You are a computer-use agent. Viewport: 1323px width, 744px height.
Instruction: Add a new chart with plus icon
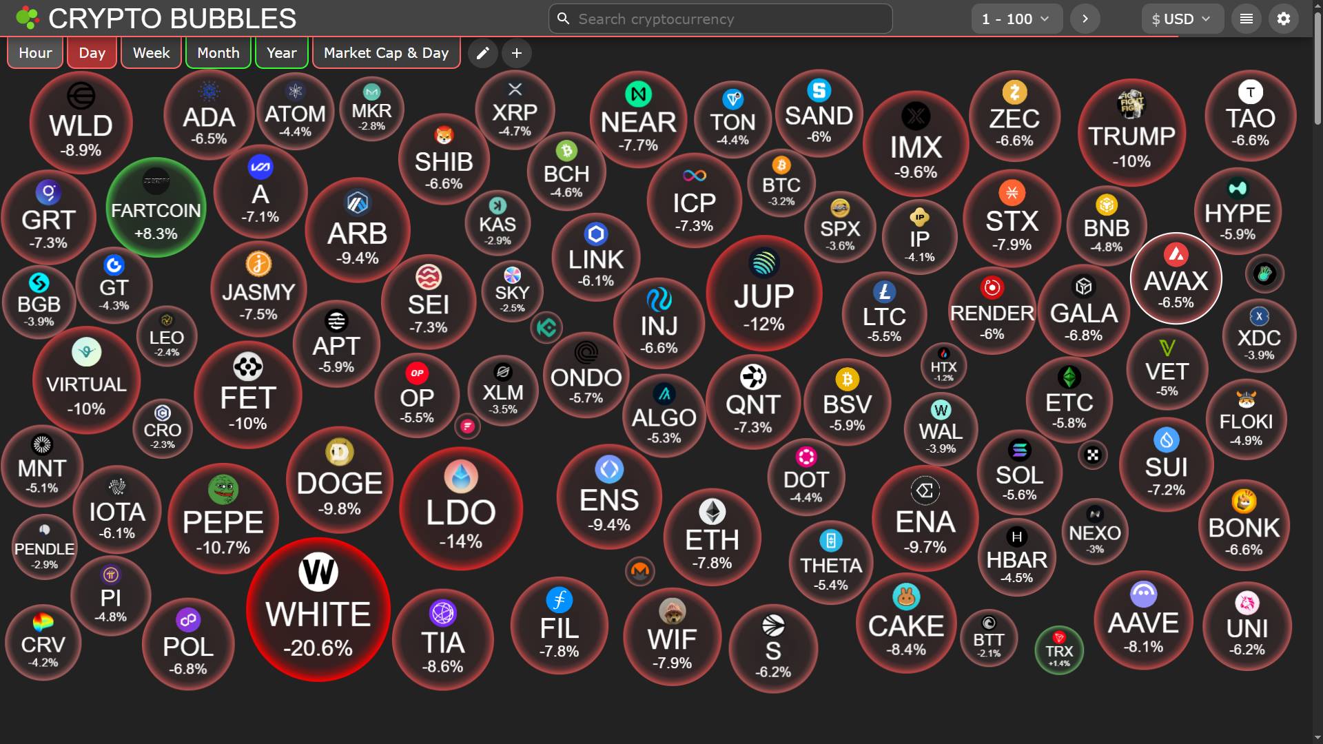[517, 53]
